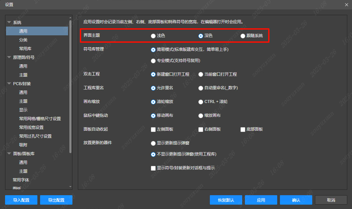Click 恢复默认 to restore defaults

click(x=226, y=200)
